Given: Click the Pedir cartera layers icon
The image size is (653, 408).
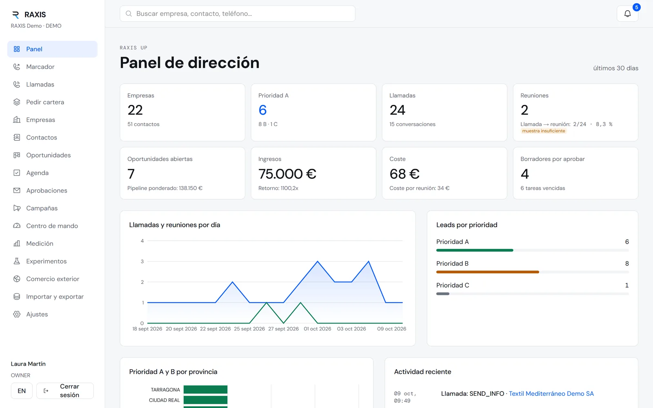Looking at the screenshot, I should point(17,102).
